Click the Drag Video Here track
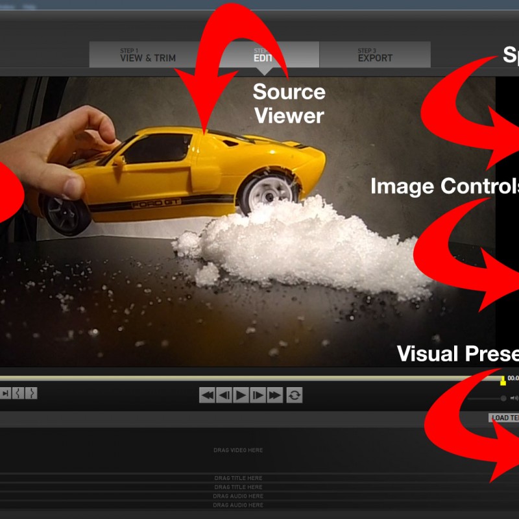 click(x=238, y=450)
